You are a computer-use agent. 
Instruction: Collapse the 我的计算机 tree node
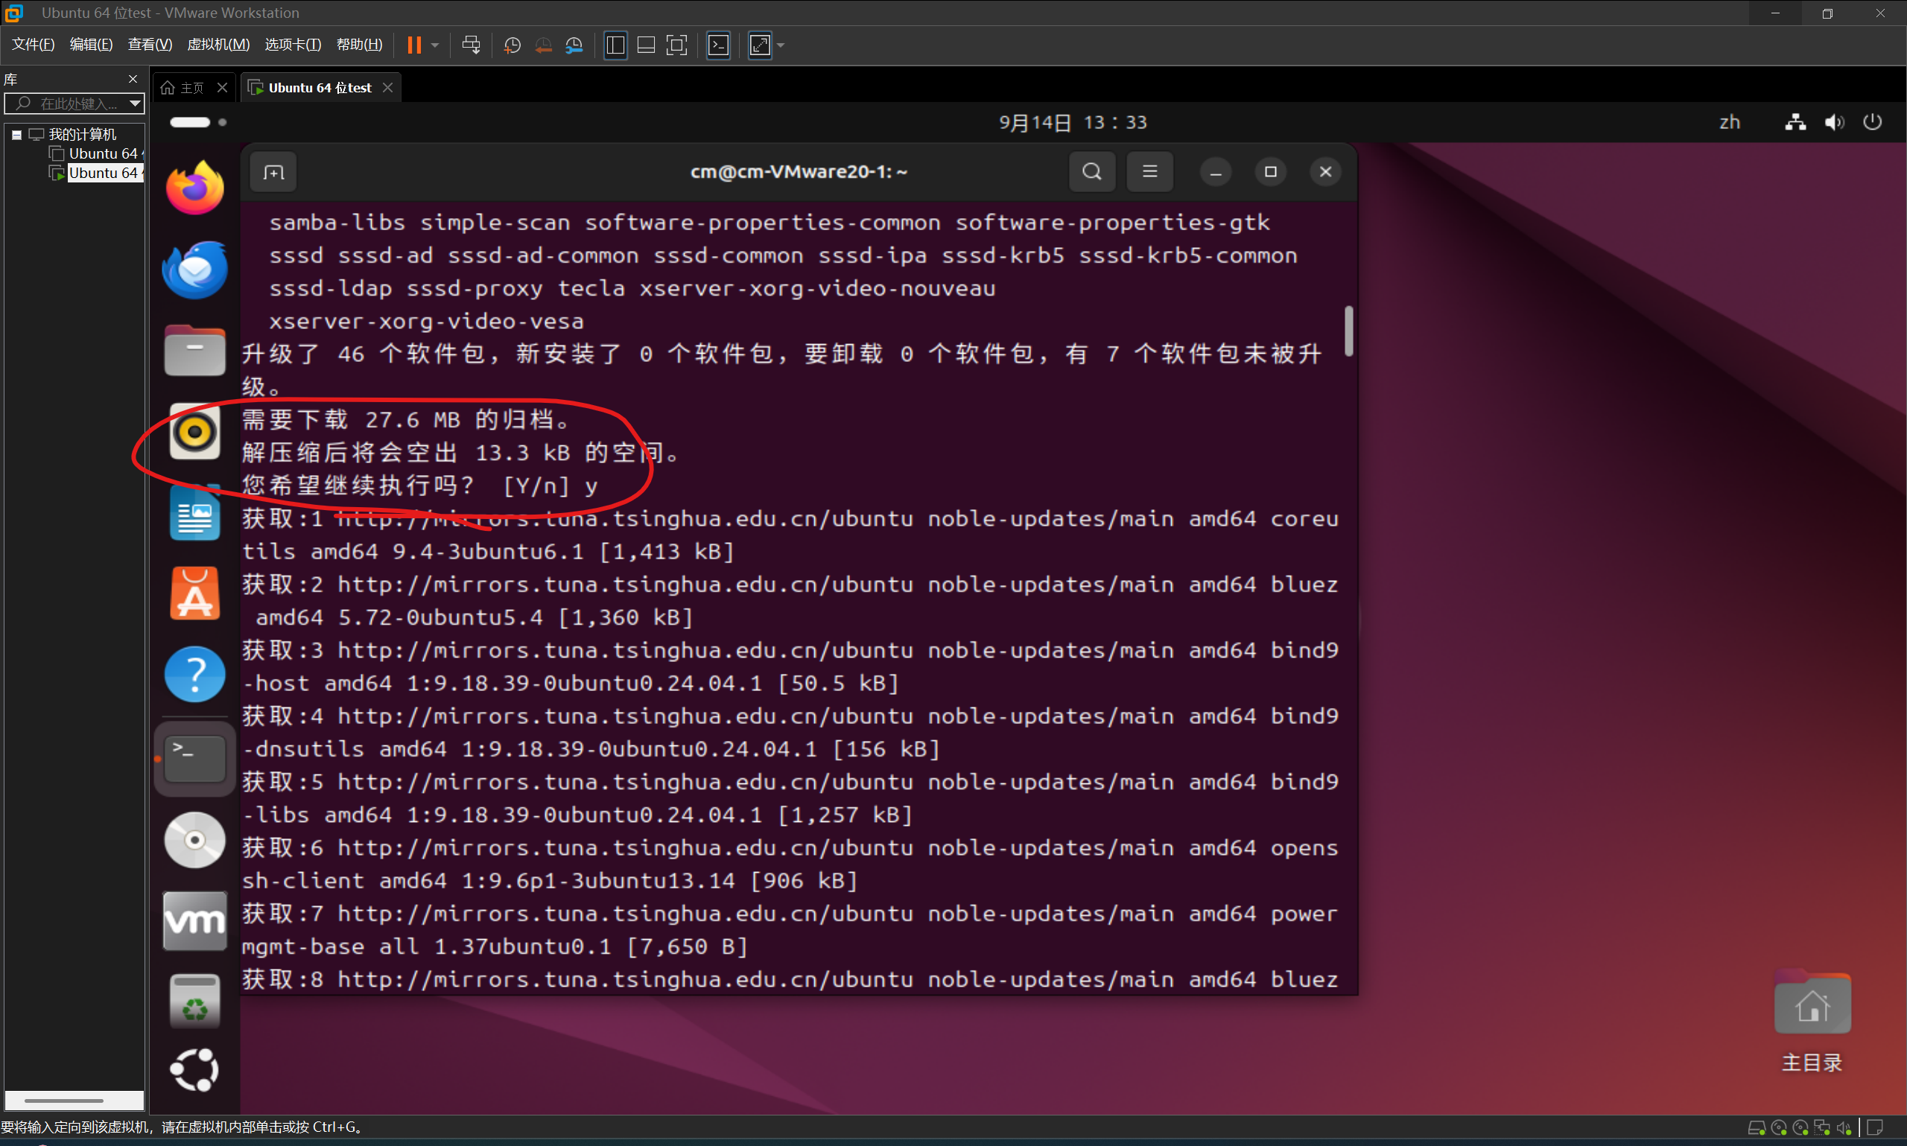tap(16, 134)
